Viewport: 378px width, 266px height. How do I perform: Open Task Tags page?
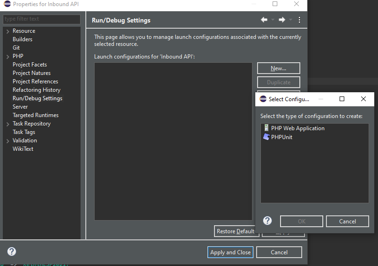point(24,132)
